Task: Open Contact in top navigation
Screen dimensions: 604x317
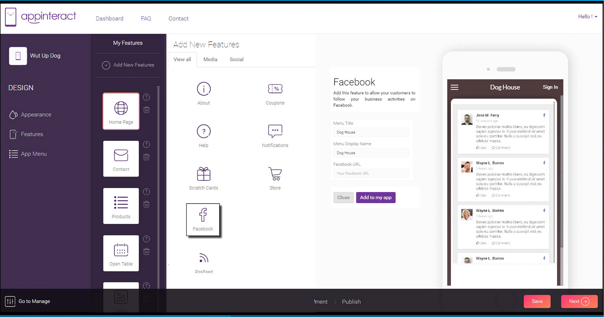Action: pyautogui.click(x=179, y=18)
